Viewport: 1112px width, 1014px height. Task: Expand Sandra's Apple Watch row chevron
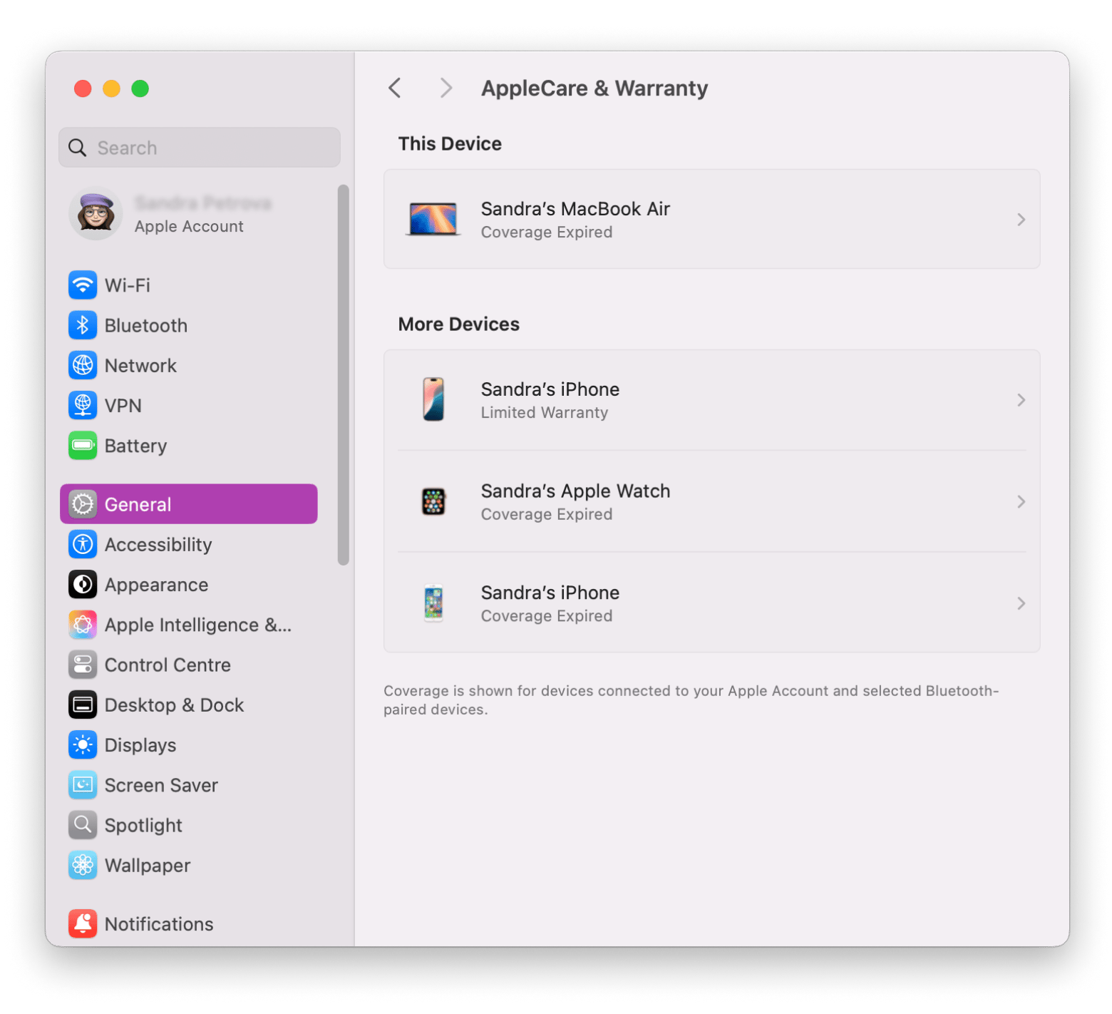[x=1021, y=502]
